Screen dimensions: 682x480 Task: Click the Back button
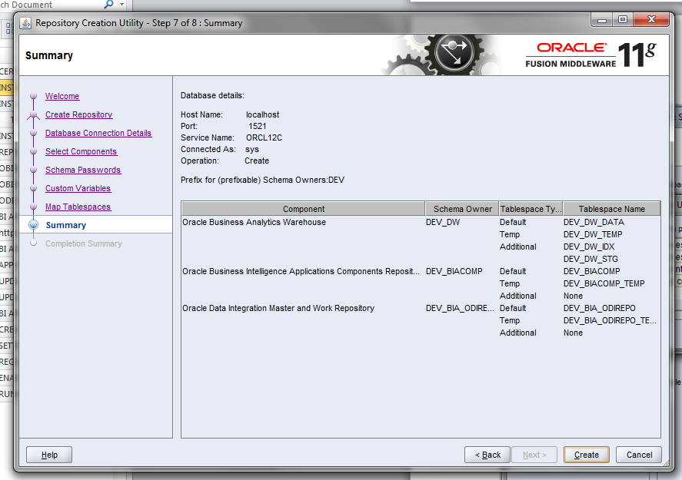[487, 455]
